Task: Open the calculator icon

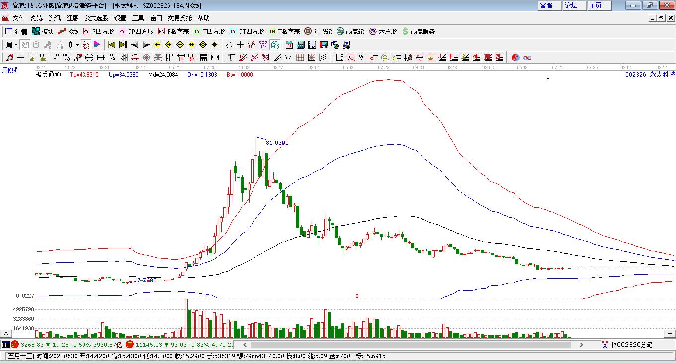Action: (300, 45)
